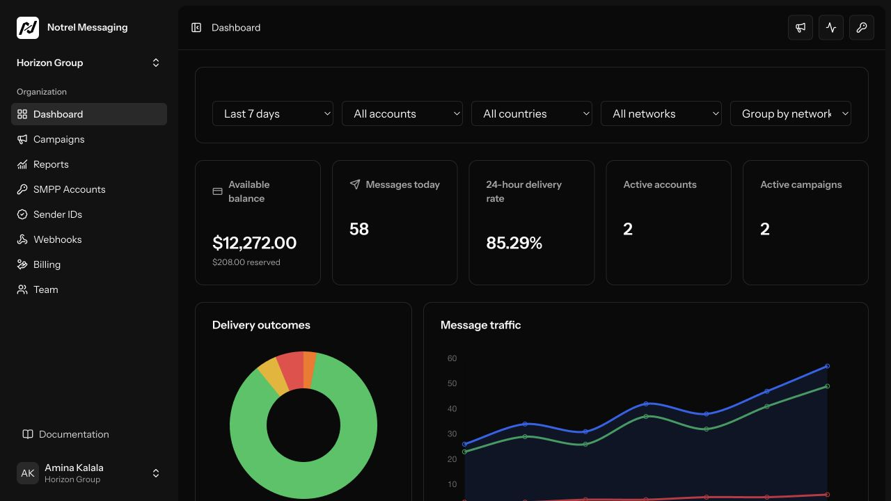Click the 85.29% delivery rate value
Image resolution: width=891 pixels, height=501 pixels.
tap(514, 243)
